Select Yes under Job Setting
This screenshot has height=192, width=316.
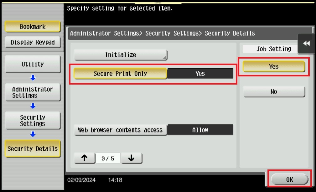click(x=274, y=66)
